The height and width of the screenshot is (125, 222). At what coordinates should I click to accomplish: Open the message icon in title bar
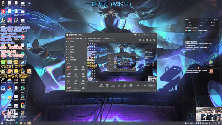pos(139,35)
